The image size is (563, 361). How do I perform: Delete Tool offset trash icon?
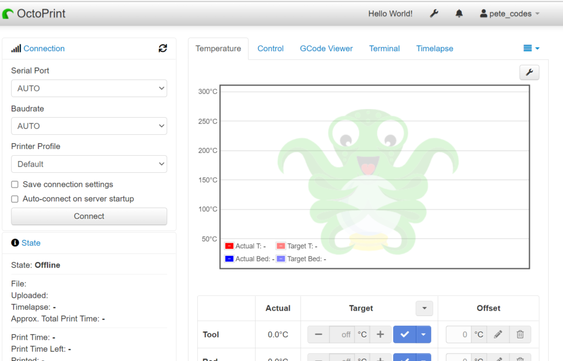click(x=520, y=335)
